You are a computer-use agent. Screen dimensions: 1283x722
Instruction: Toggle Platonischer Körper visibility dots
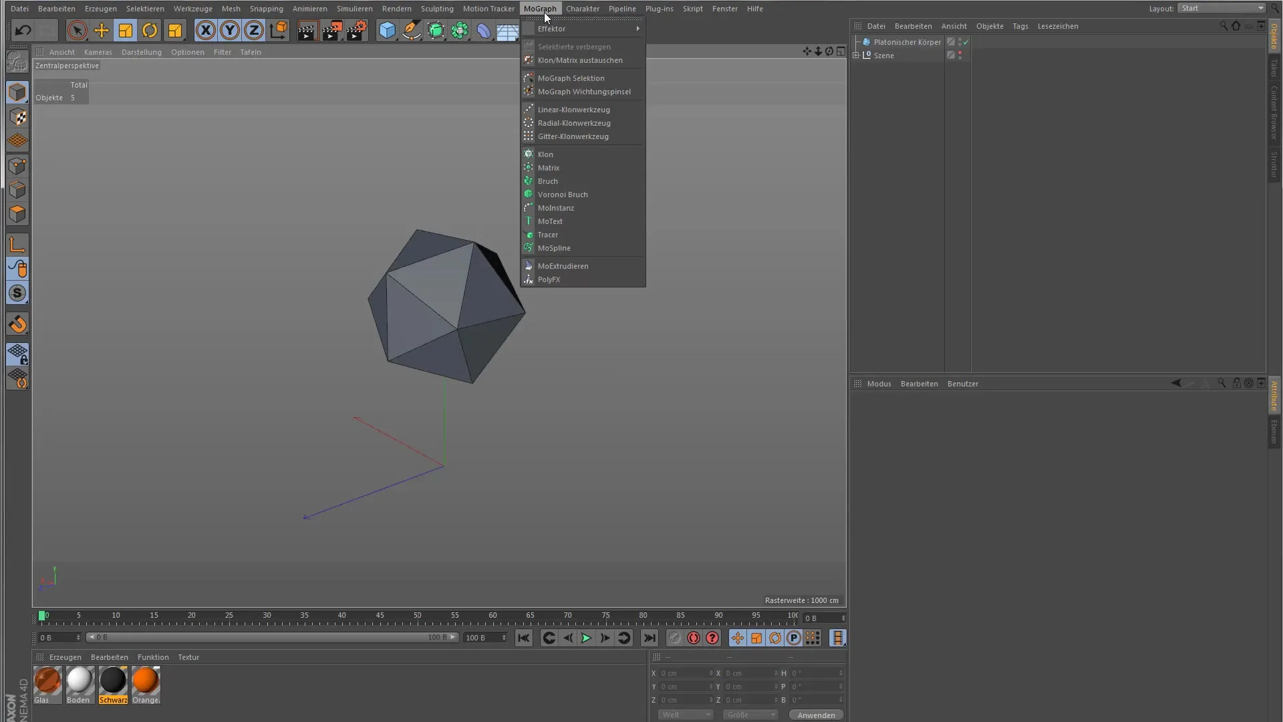960,42
